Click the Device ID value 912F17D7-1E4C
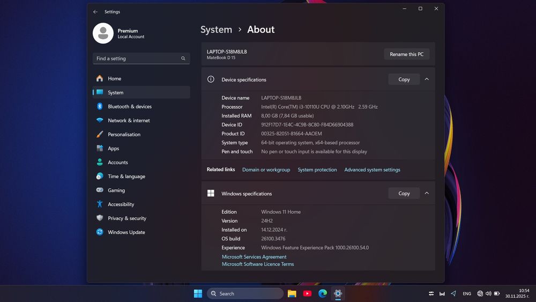Screen dimensions: 536x302 coord(307,125)
